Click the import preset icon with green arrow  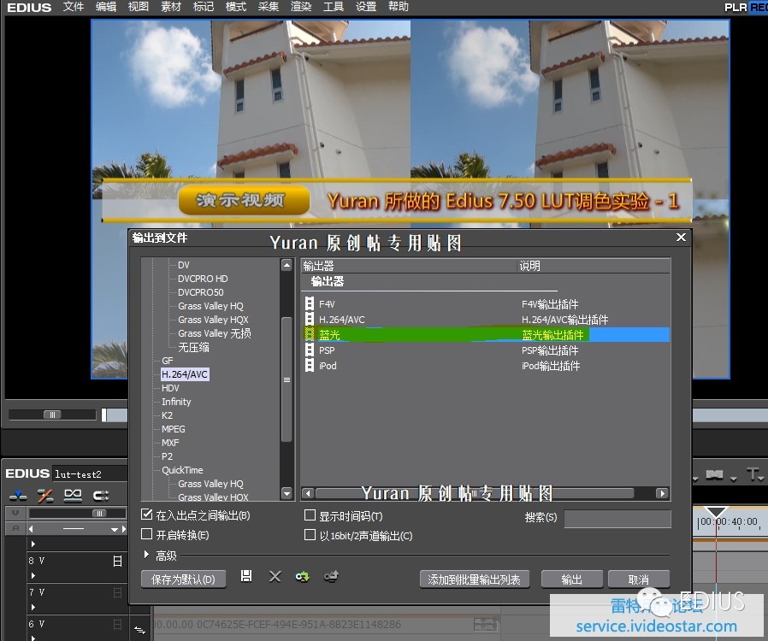click(303, 577)
